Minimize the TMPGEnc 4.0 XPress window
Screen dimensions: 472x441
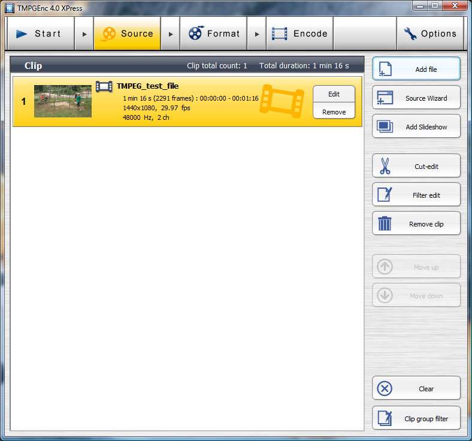pos(421,6)
